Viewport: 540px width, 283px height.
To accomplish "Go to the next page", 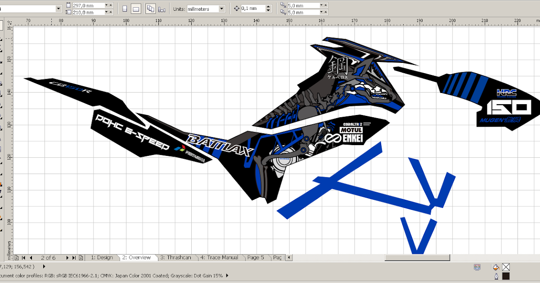I will (68, 257).
